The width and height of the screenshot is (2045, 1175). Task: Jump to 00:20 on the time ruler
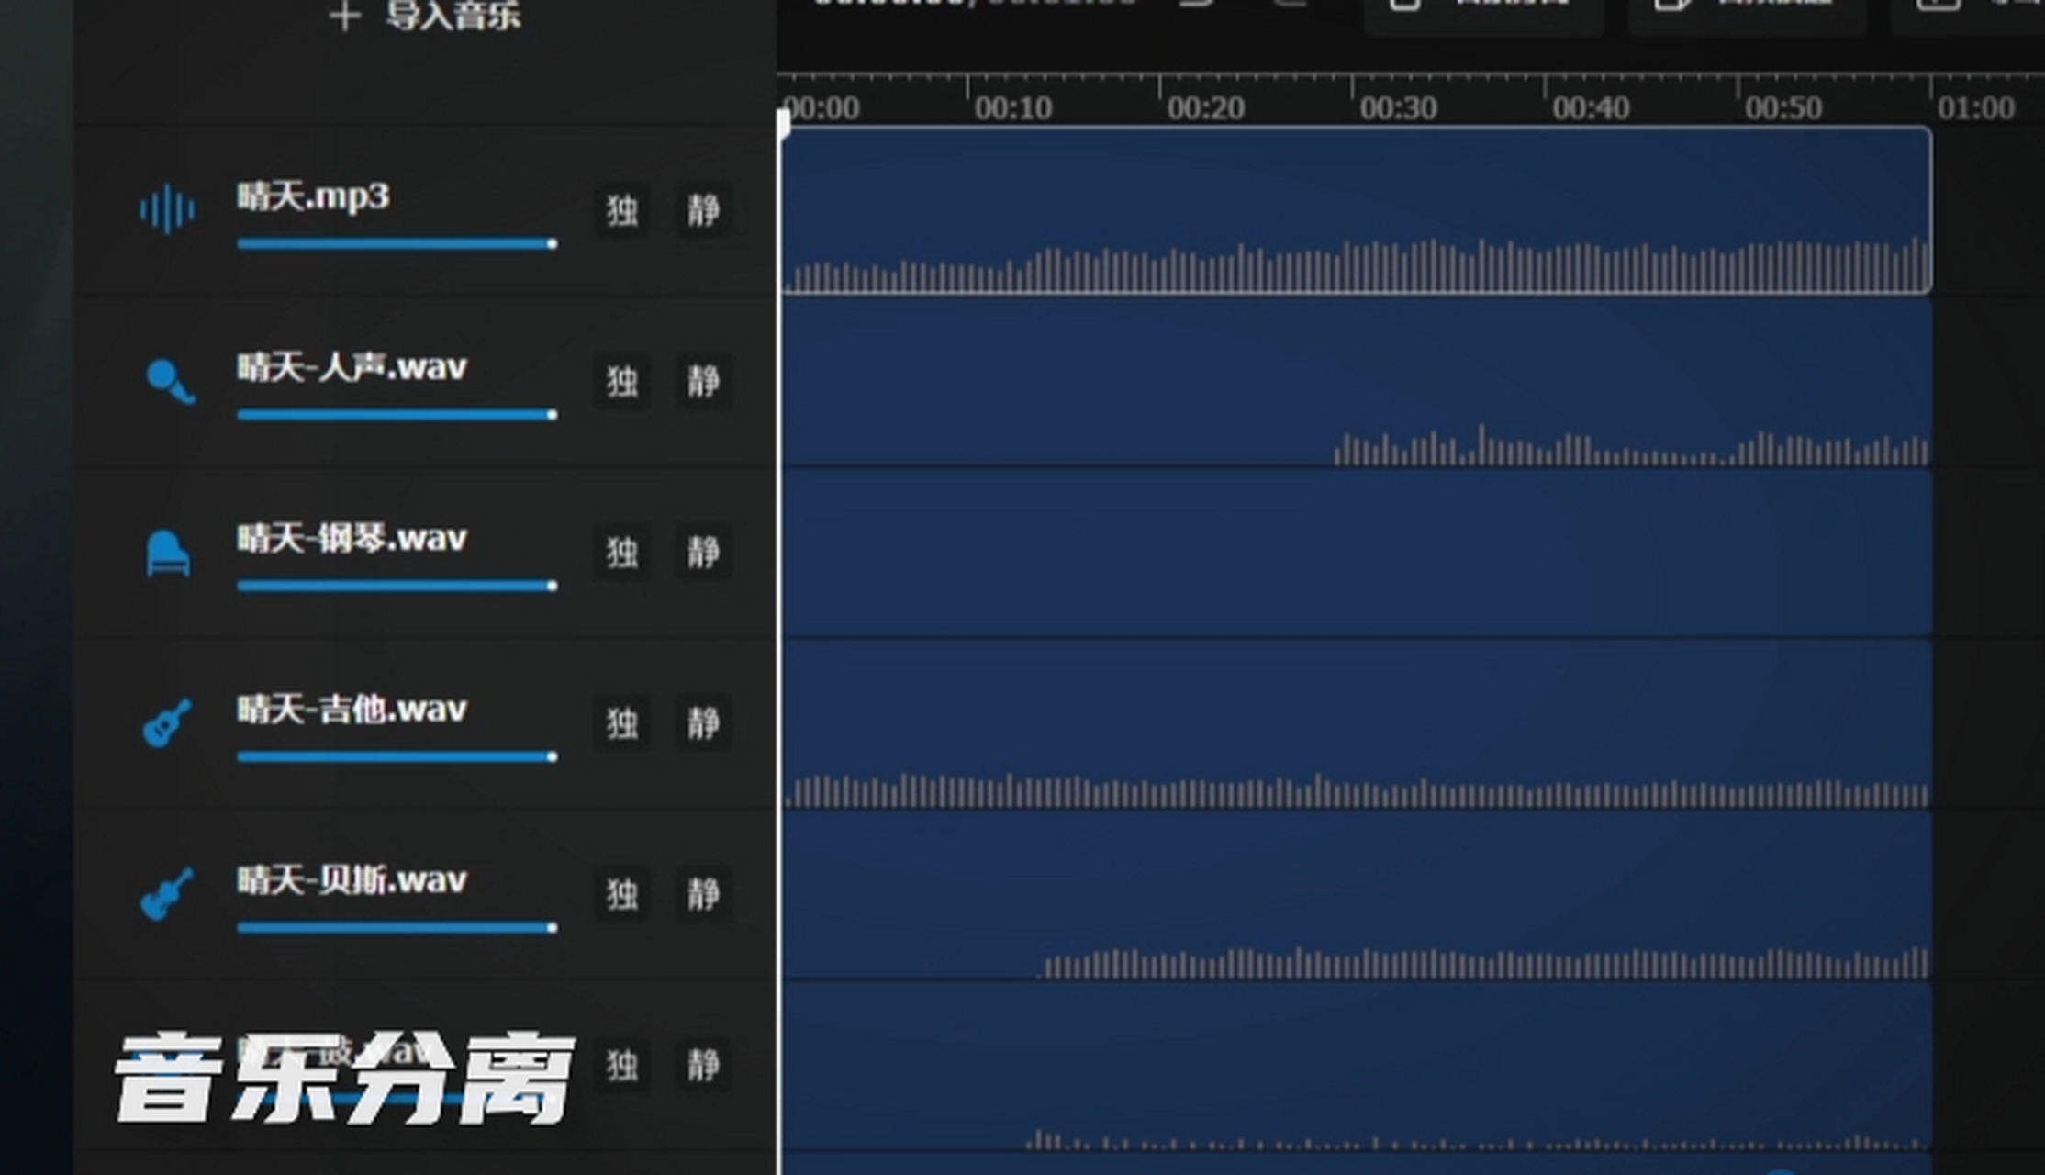point(1206,108)
